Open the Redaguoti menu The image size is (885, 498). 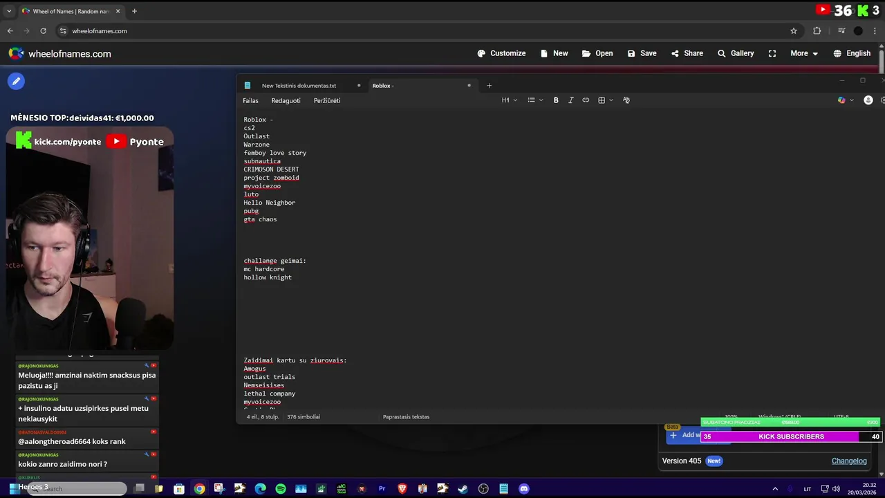(286, 100)
